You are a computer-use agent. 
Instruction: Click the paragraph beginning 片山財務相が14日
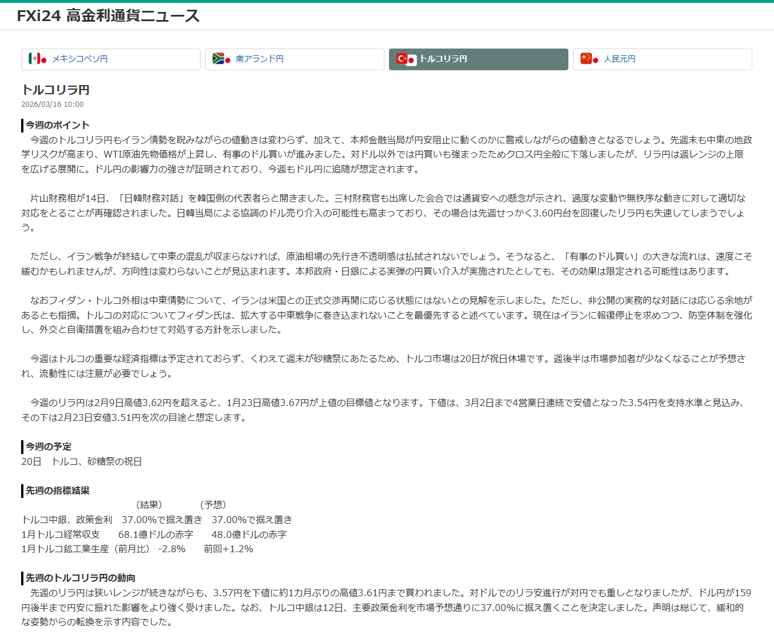[387, 213]
